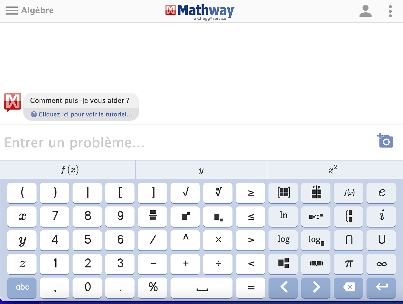This screenshot has height=304, width=403.
Task: Click the ln key
Action: [x=283, y=217]
